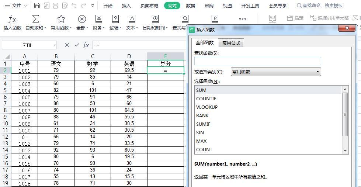The width and height of the screenshot is (361, 187).
Task: Select SUMIF in the function list
Action: (268, 124)
